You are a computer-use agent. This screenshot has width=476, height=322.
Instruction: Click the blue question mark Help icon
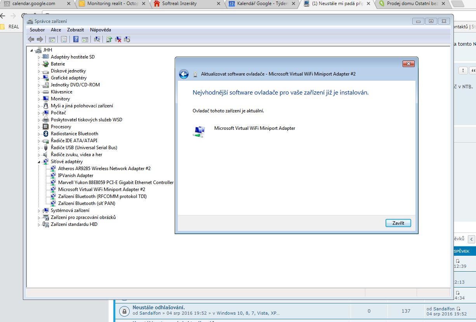(76, 39)
